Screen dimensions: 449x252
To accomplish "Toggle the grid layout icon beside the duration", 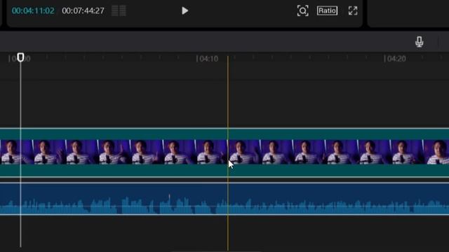I will click(x=119, y=11).
